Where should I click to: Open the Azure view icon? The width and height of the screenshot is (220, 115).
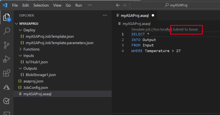[7, 87]
